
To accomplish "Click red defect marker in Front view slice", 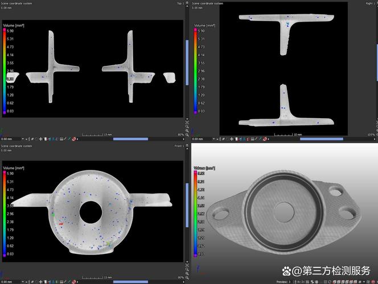I will [61, 224].
